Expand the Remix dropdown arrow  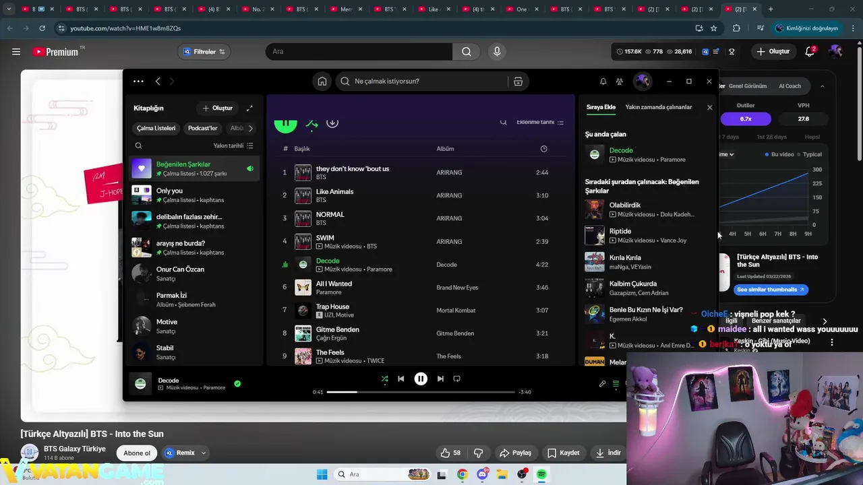(203, 453)
